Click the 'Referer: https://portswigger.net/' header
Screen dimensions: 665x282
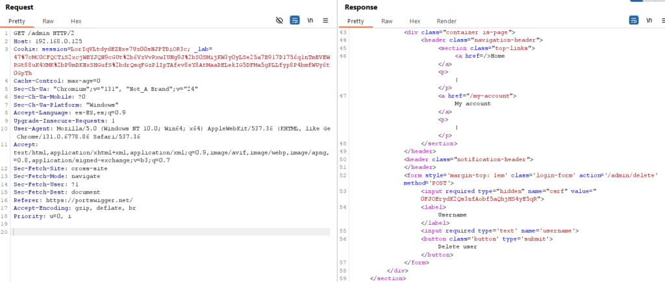click(73, 200)
